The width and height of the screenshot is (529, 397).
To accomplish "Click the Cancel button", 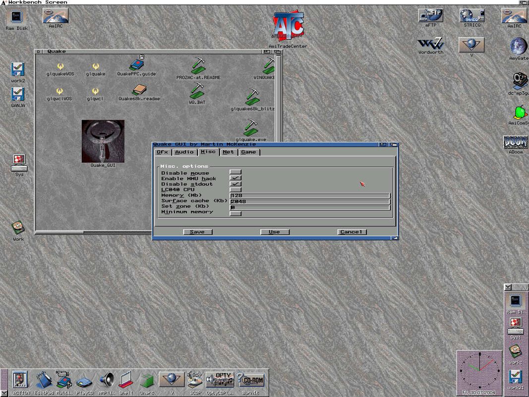I will pos(352,232).
